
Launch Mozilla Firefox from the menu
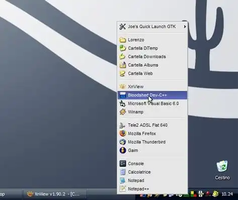[x=152, y=133]
